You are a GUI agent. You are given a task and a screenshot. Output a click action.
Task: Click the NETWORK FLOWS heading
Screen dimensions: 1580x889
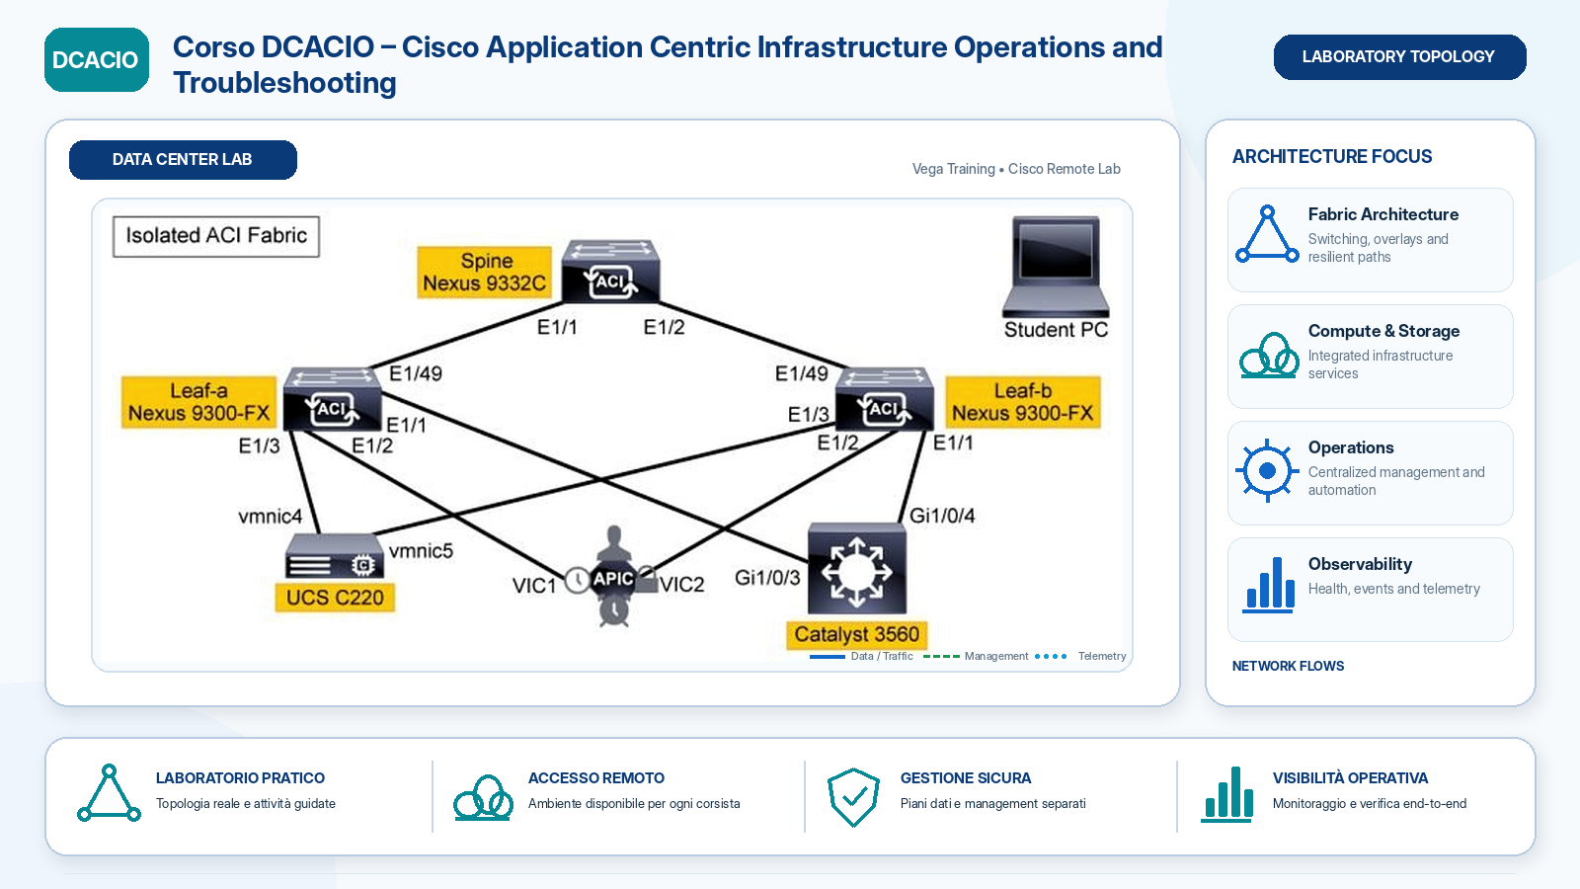coord(1288,666)
